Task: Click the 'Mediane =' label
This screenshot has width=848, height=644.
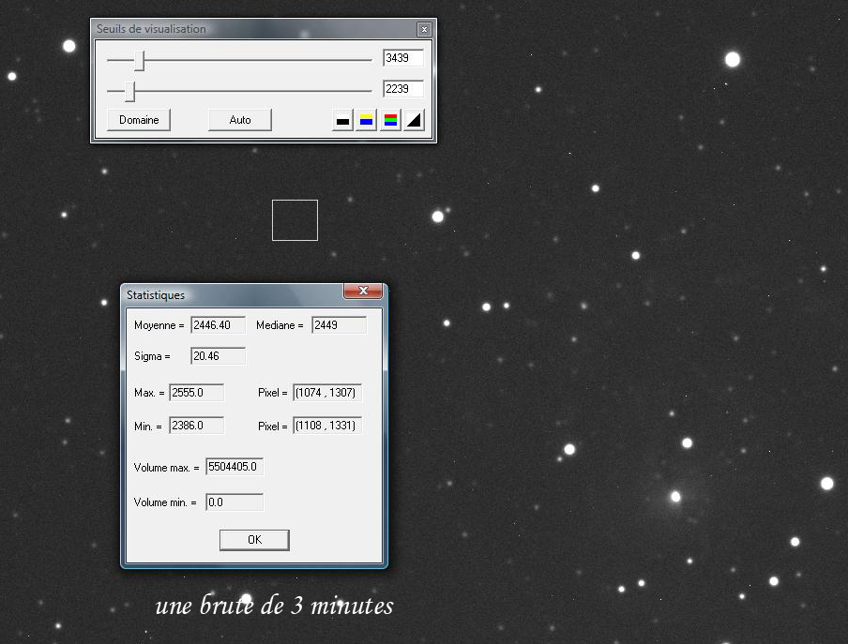Action: pyautogui.click(x=280, y=325)
